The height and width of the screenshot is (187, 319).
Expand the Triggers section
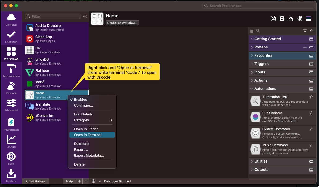[x=261, y=64]
